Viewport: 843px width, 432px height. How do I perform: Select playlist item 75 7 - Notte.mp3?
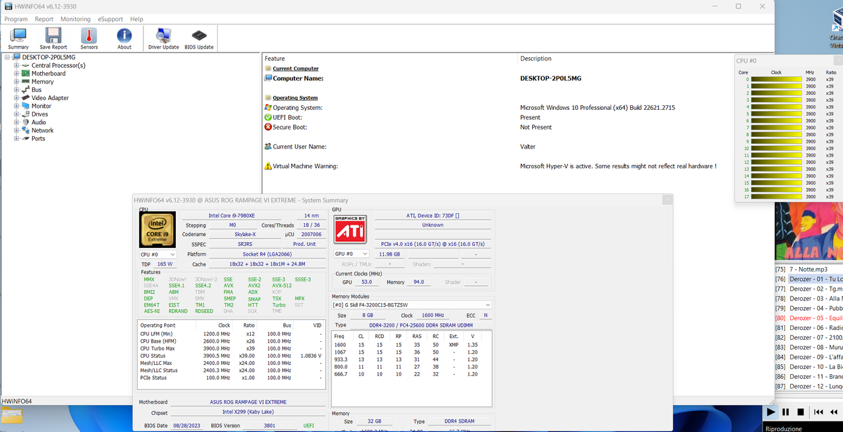click(x=809, y=269)
